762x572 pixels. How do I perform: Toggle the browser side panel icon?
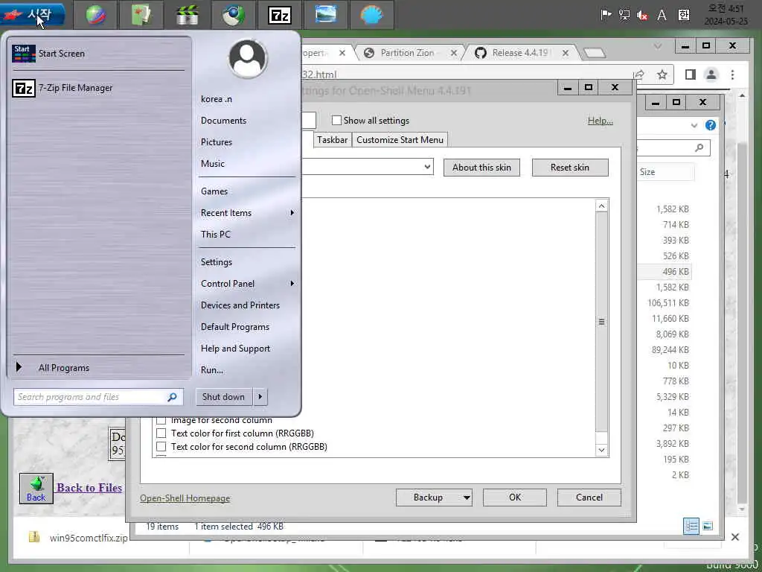coord(690,74)
